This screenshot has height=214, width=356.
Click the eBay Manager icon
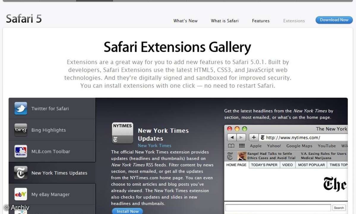21,194
